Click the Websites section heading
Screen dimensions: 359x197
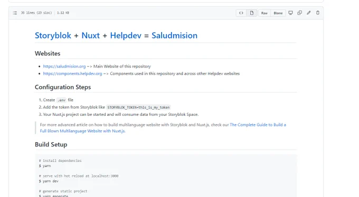[48, 54]
